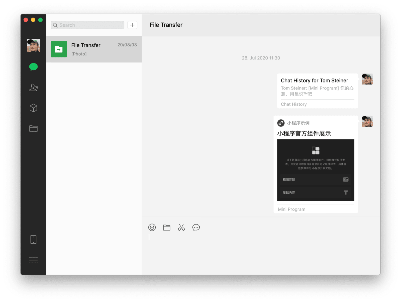
Task: Open the emoji picker
Action: (152, 228)
